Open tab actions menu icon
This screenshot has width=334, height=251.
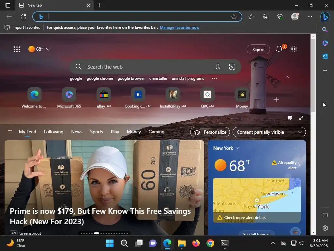(x=8, y=5)
